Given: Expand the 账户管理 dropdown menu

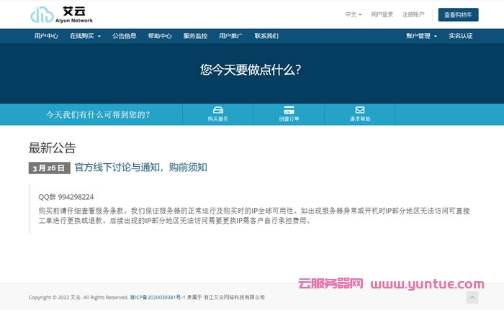Looking at the screenshot, I should [421, 35].
